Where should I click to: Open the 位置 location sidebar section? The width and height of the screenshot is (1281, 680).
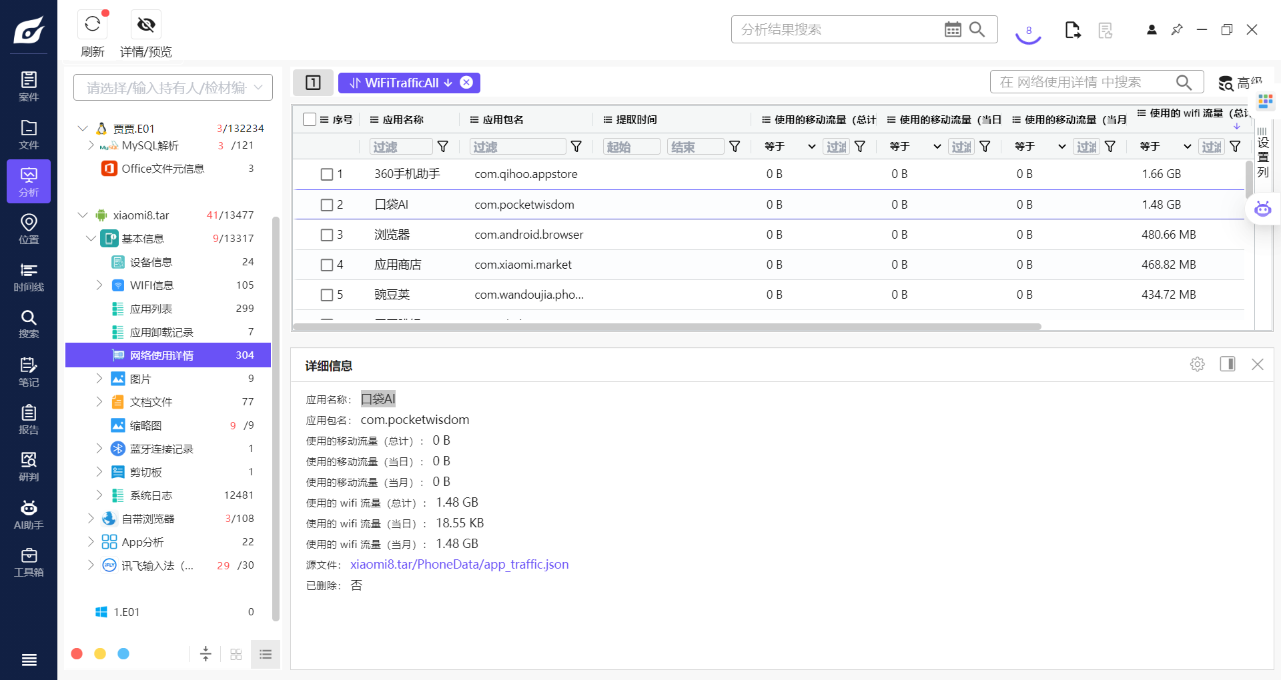tap(29, 229)
